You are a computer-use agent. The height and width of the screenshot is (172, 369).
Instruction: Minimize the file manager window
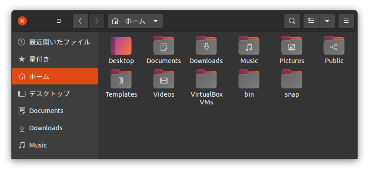point(40,21)
